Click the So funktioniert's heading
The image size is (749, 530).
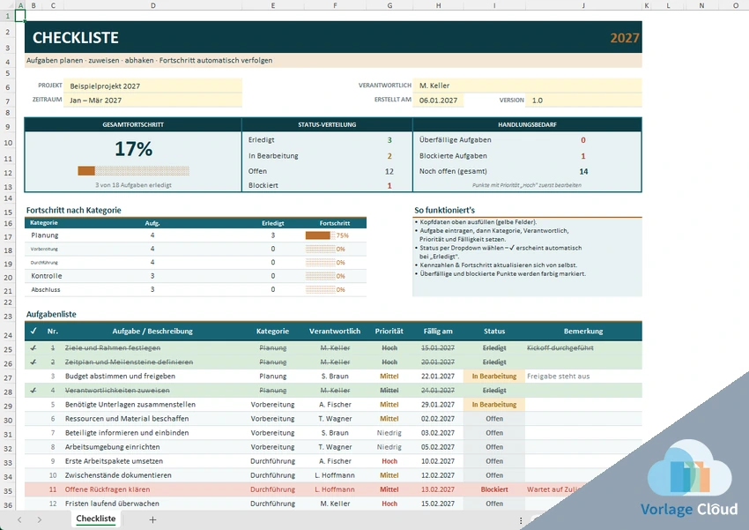click(445, 210)
